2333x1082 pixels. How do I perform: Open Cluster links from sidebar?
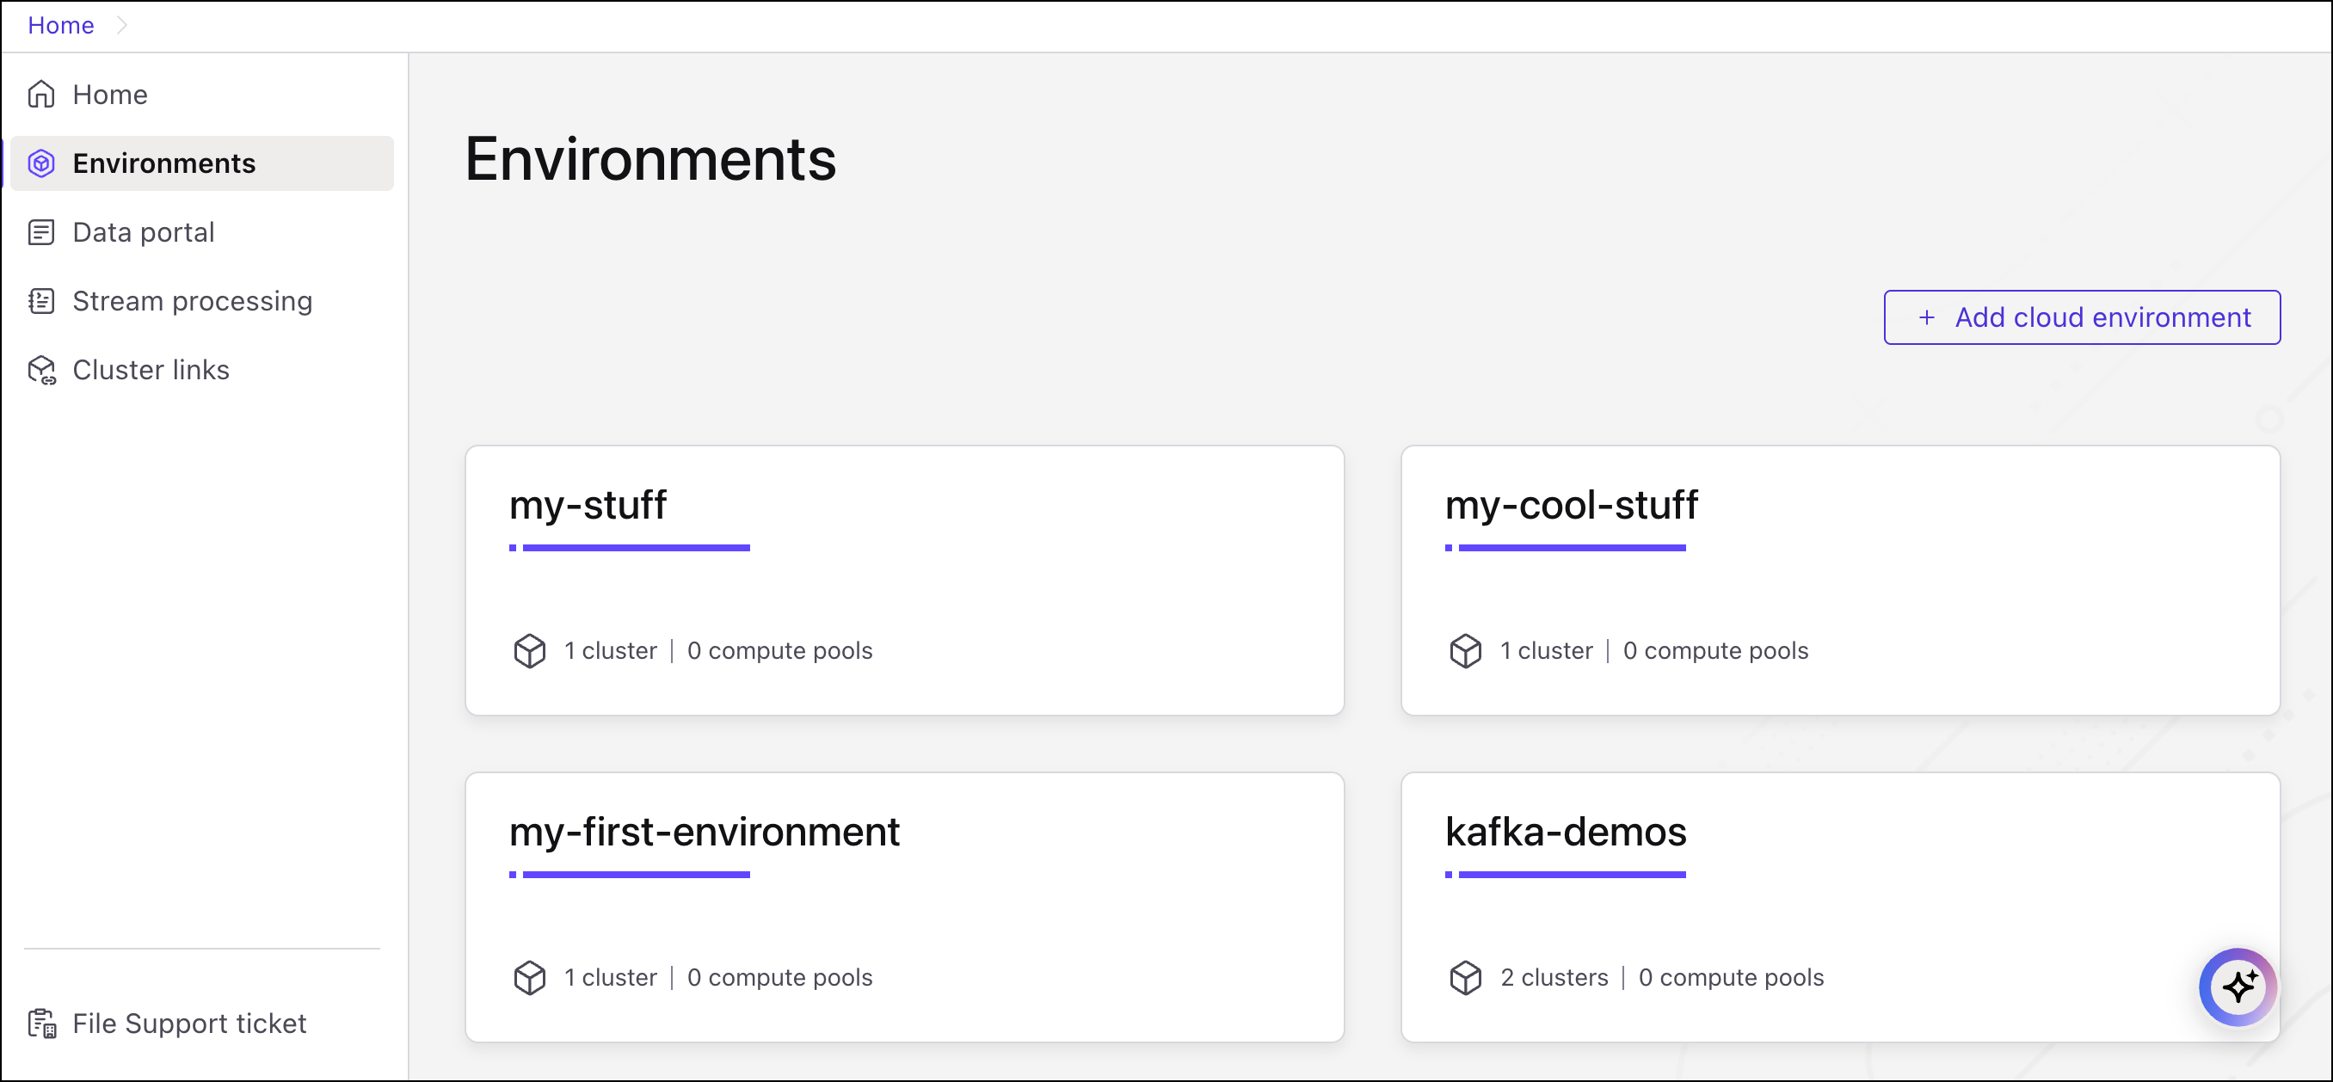click(151, 370)
